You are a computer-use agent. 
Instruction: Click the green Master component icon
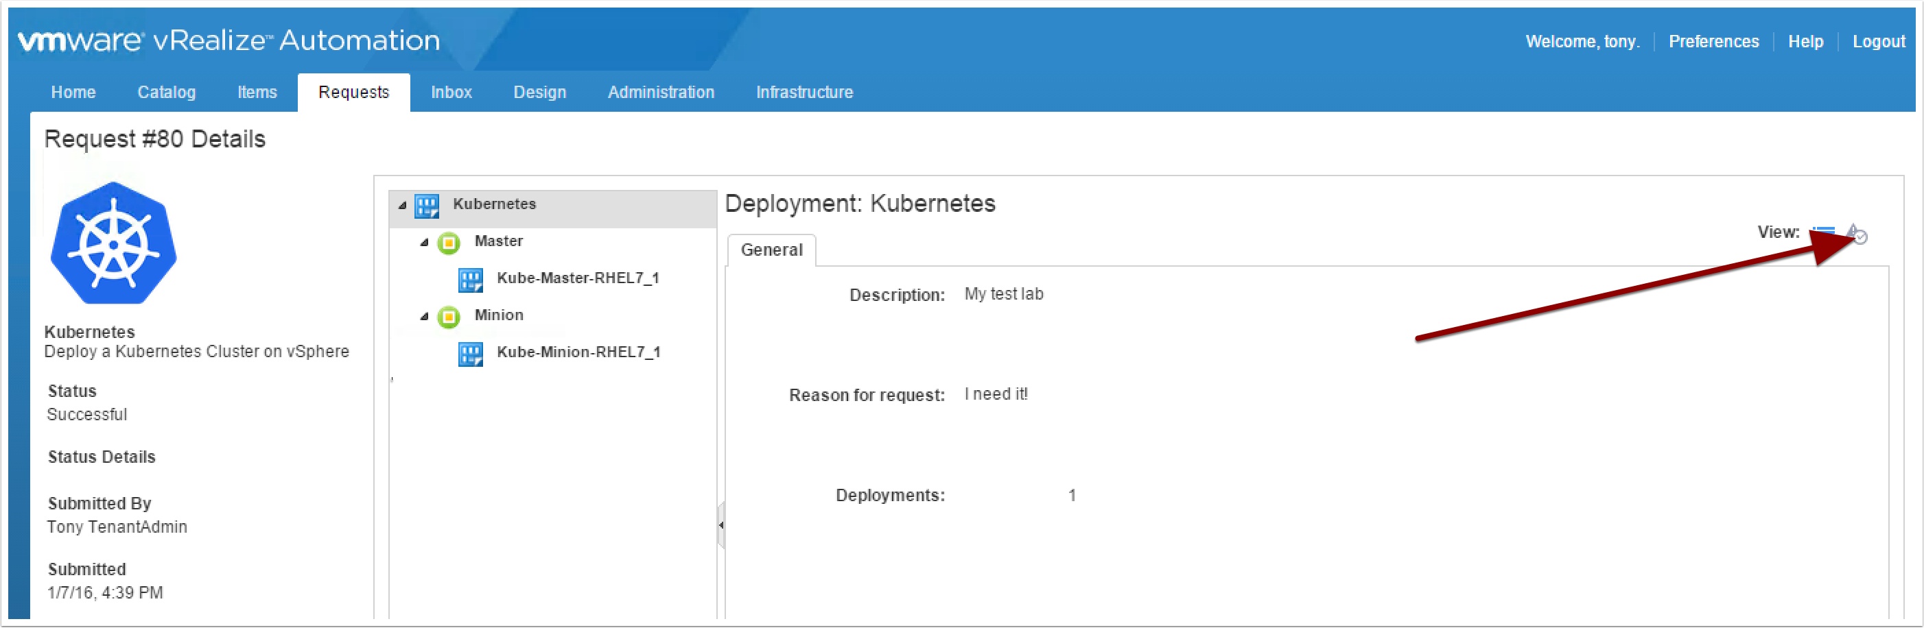click(x=448, y=243)
